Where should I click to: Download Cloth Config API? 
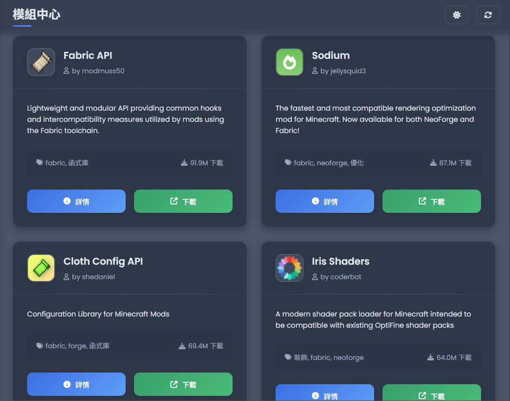(x=183, y=384)
